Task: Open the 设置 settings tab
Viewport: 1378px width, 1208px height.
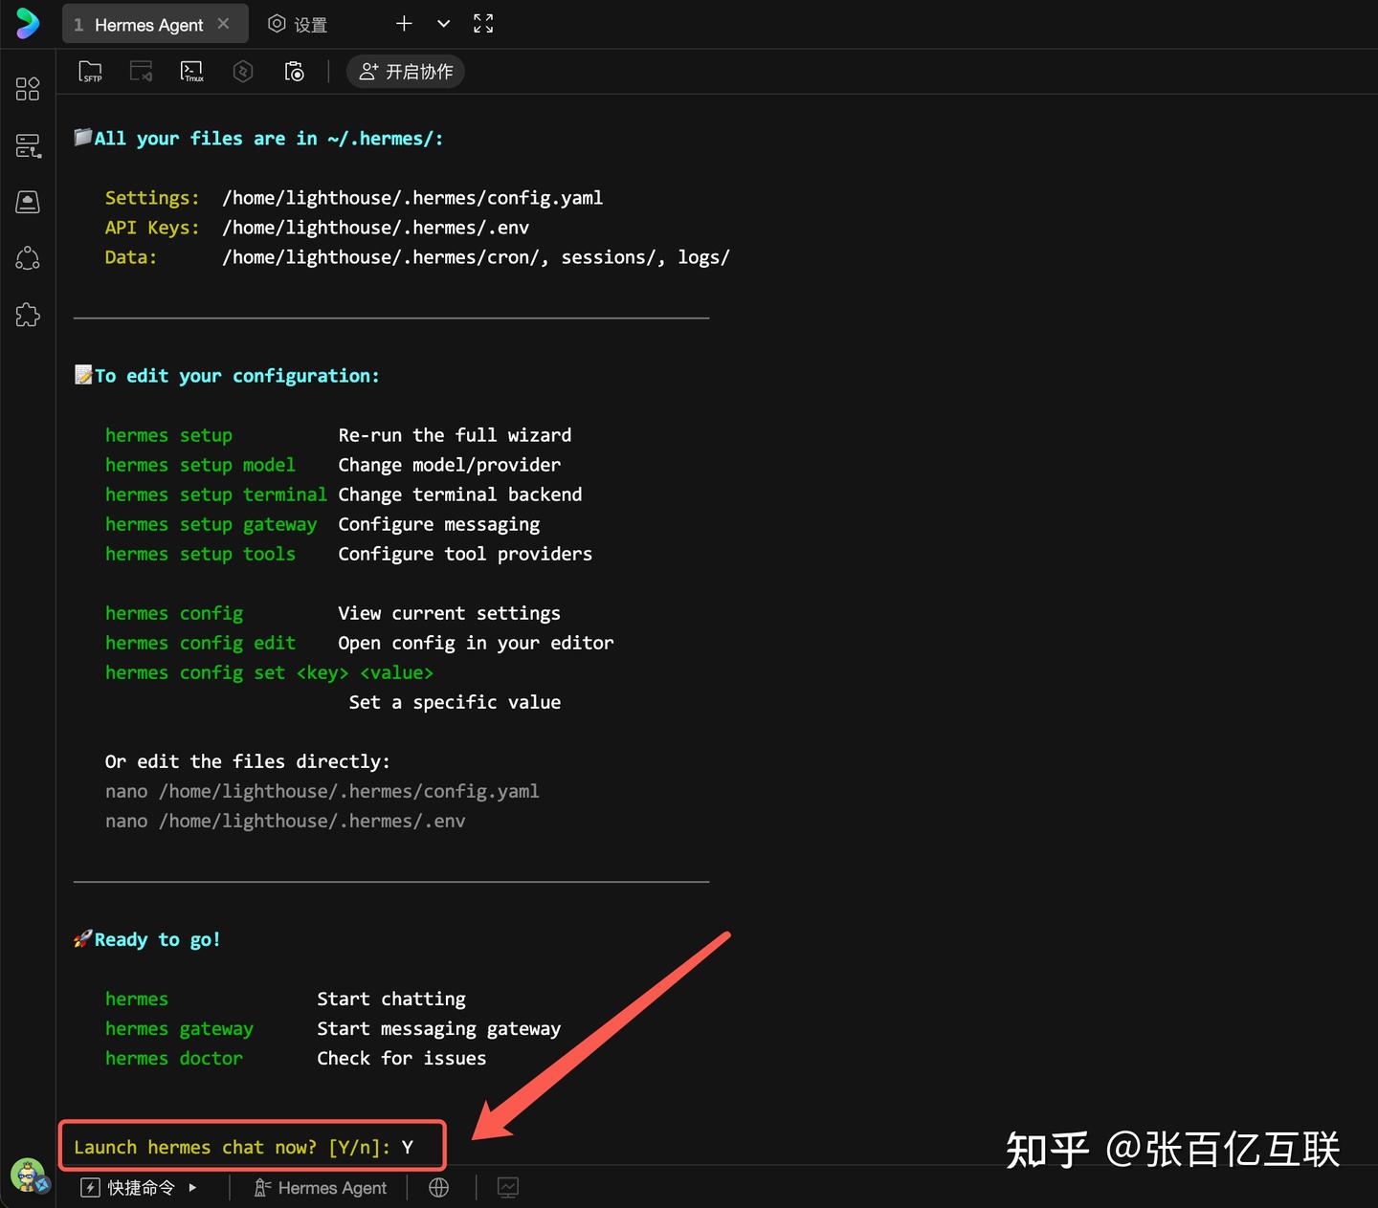Action: click(299, 25)
